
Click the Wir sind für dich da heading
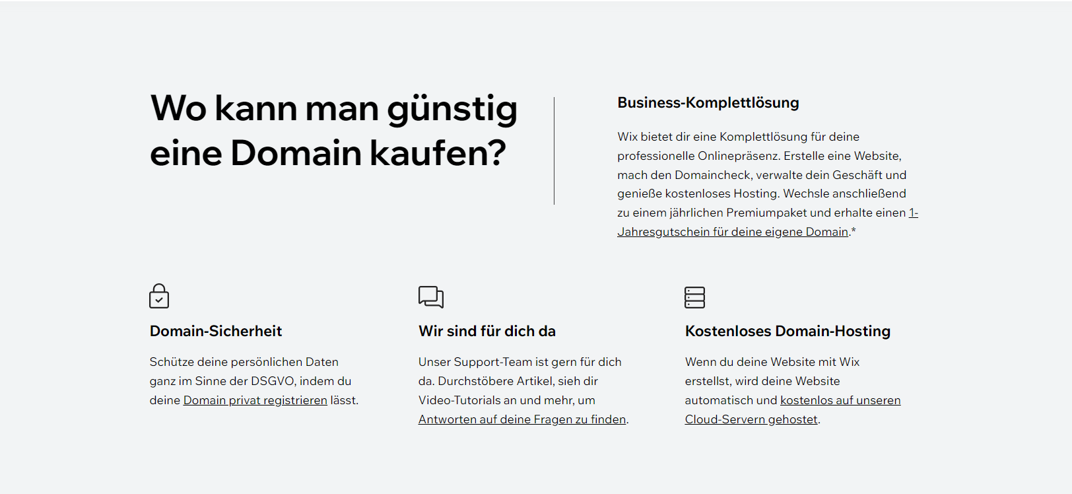[x=487, y=331]
